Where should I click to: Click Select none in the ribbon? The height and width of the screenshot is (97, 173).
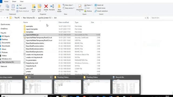pos(100,8)
